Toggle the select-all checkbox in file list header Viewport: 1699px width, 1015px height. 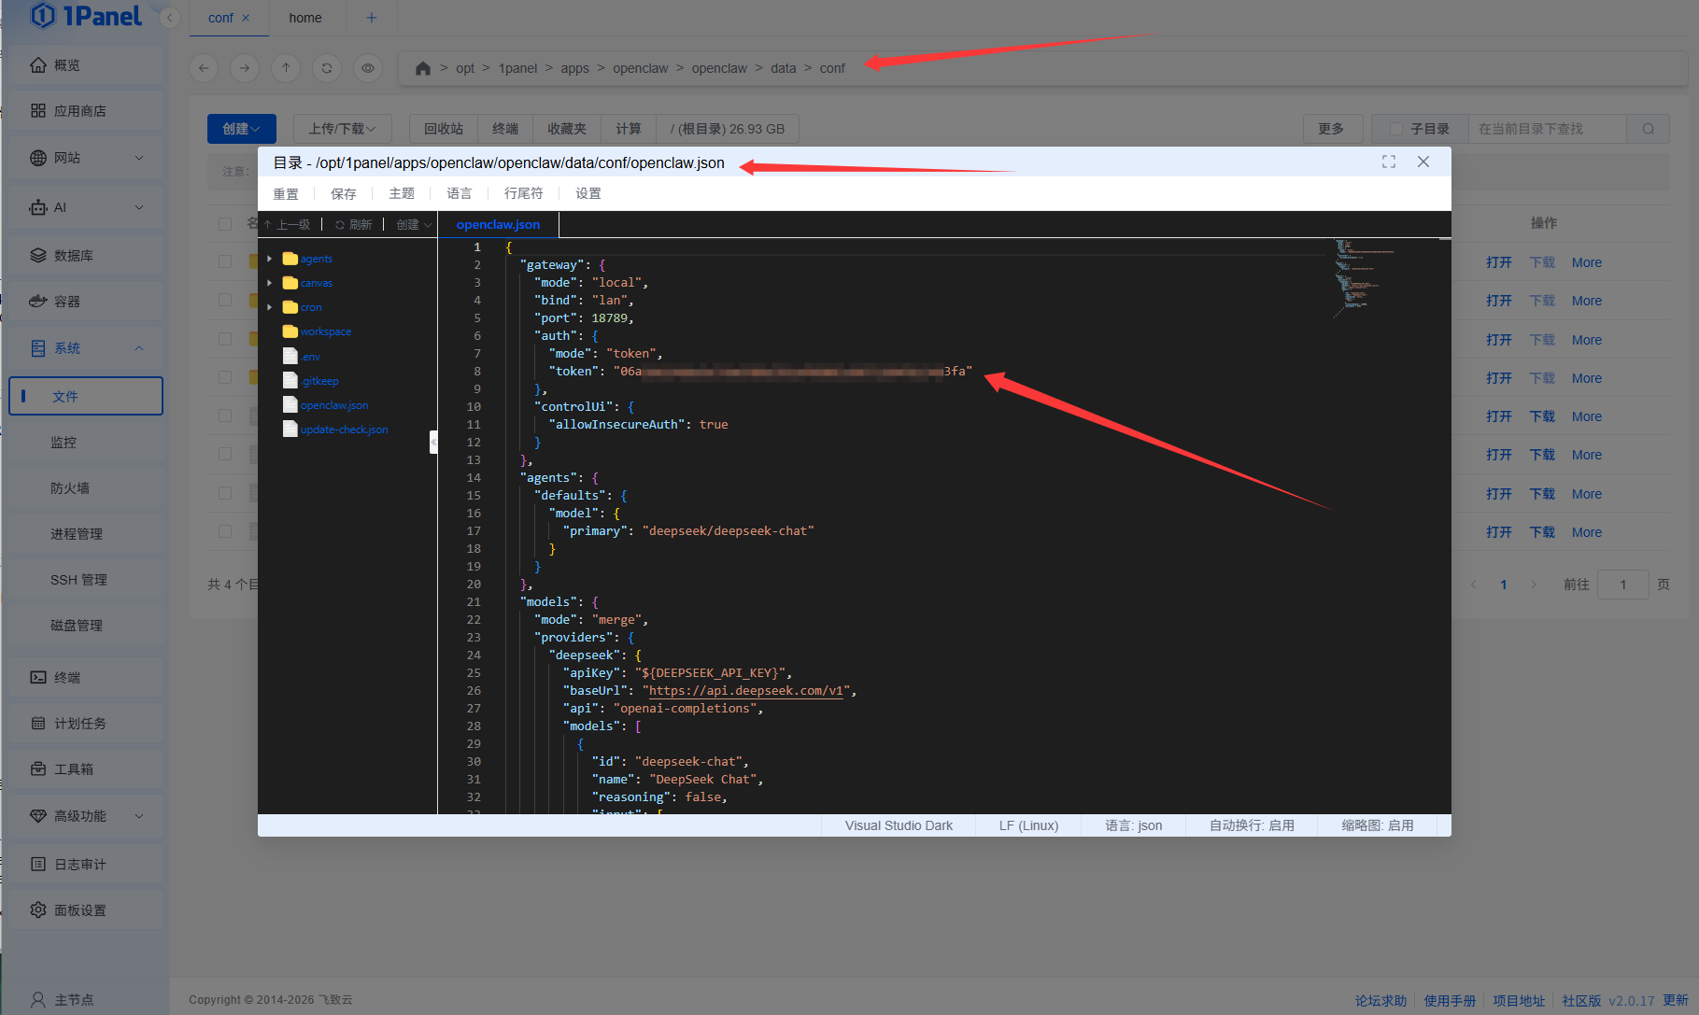(225, 224)
